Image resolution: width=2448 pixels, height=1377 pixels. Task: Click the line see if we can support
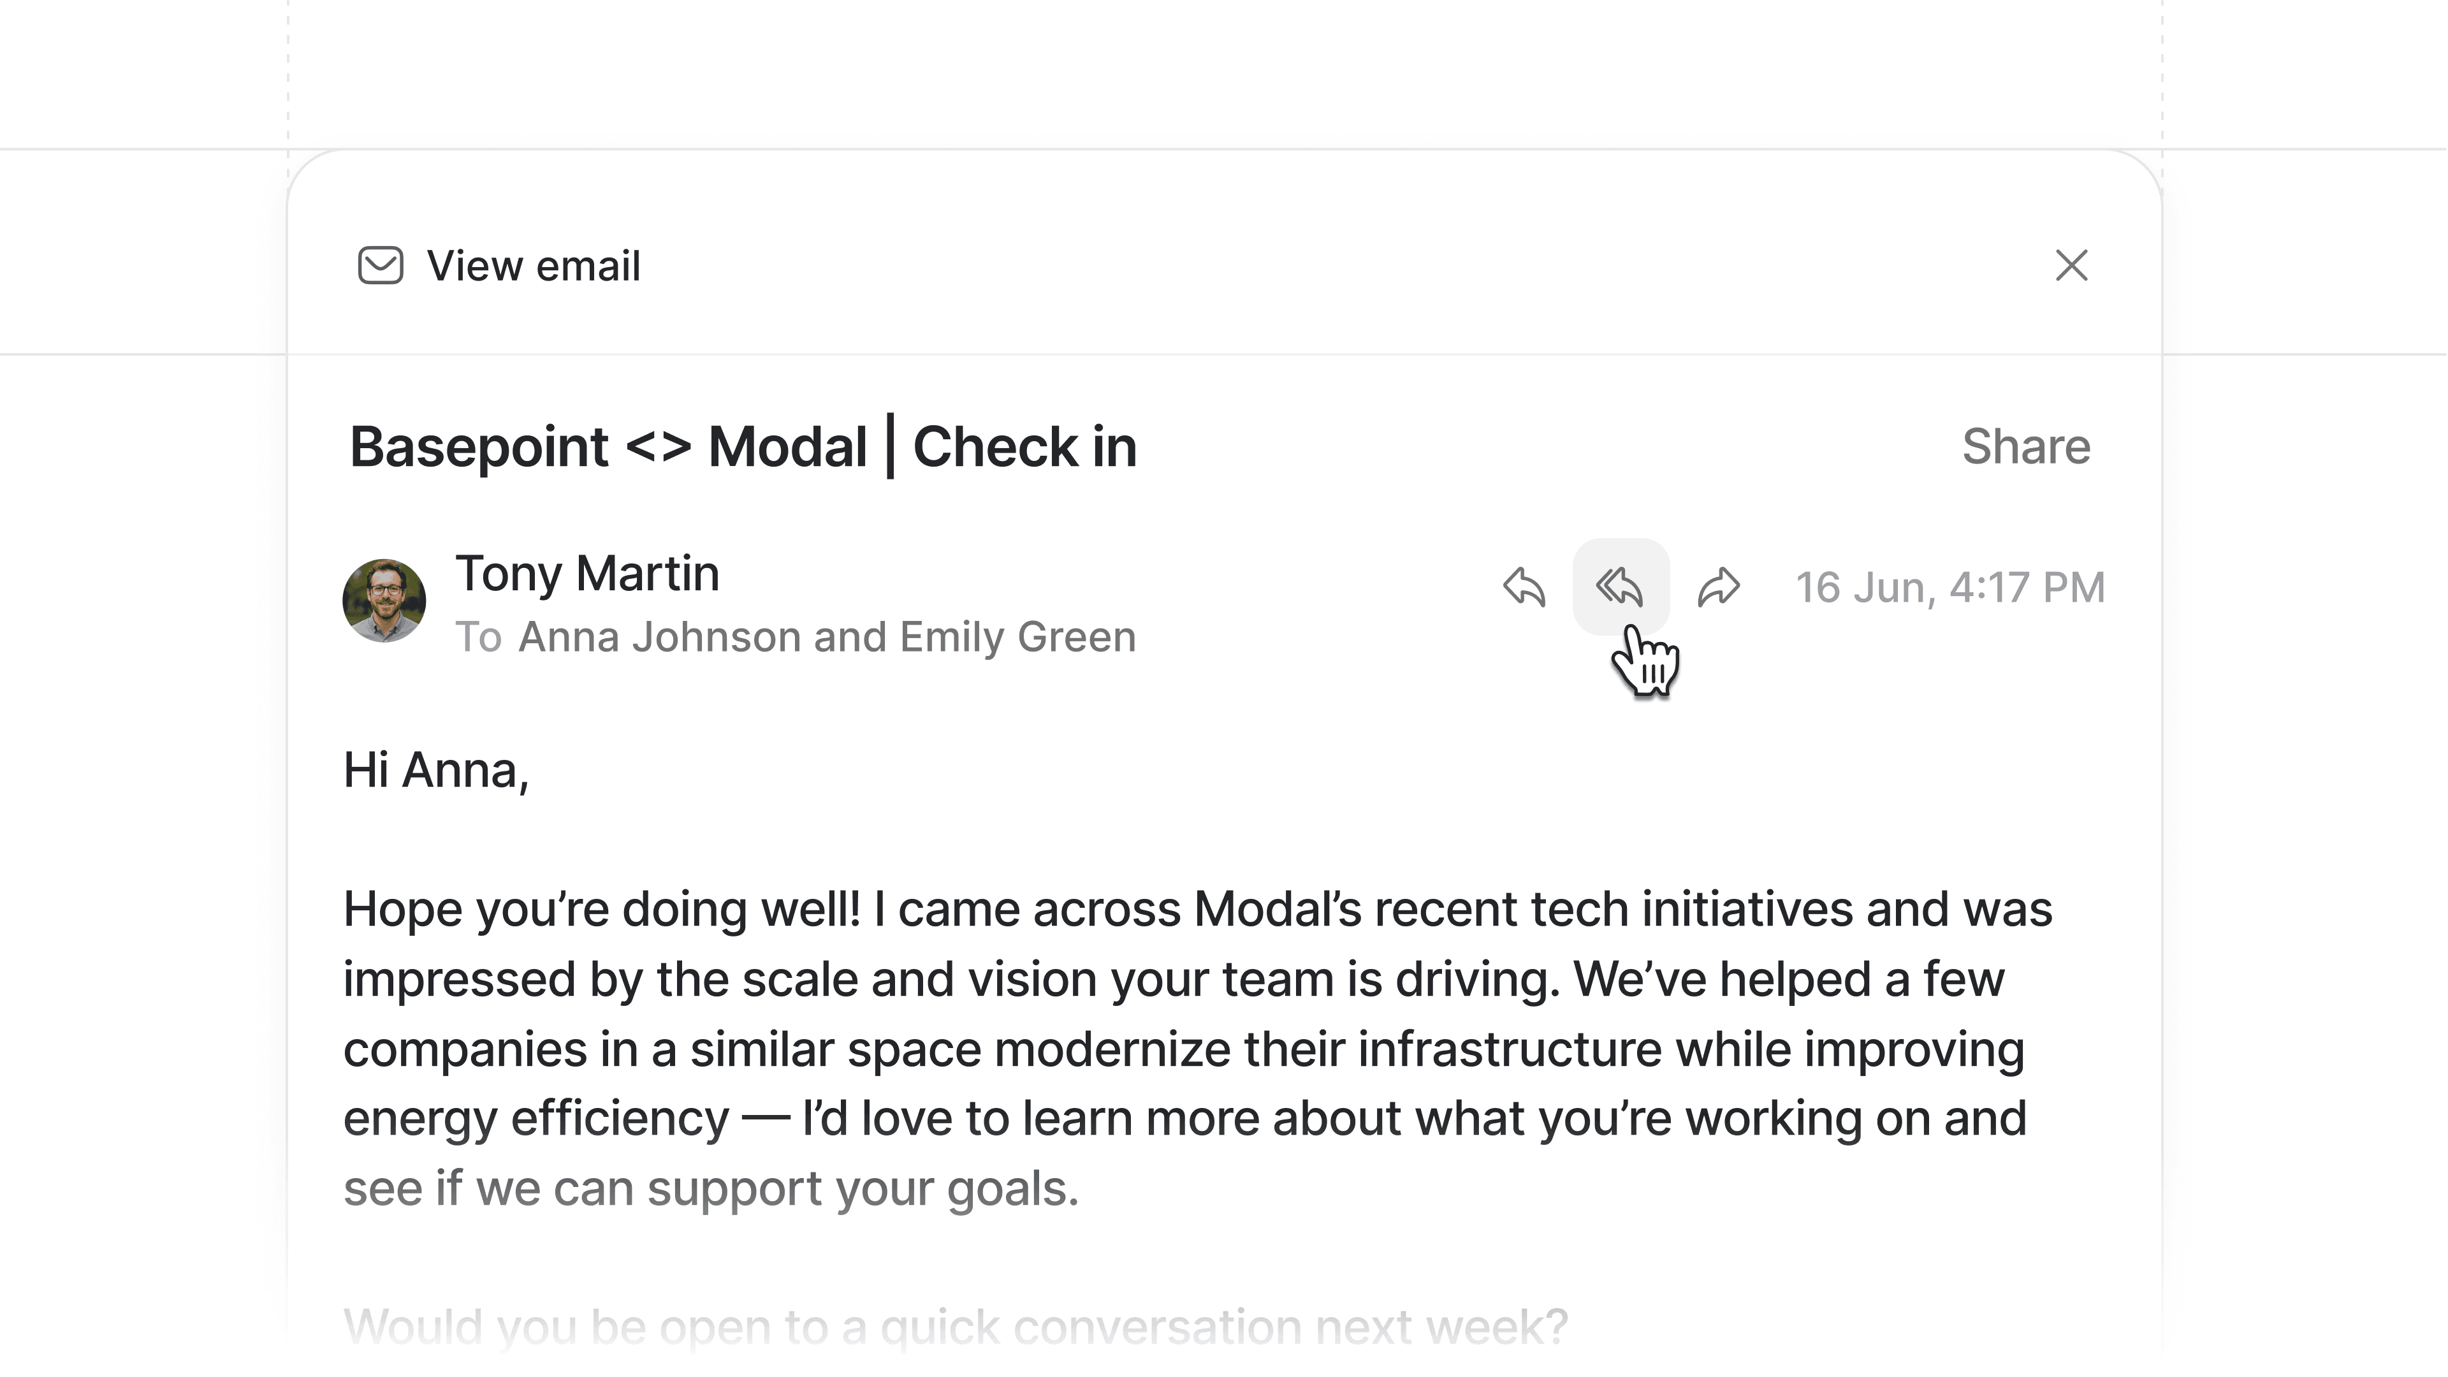[x=711, y=1189]
